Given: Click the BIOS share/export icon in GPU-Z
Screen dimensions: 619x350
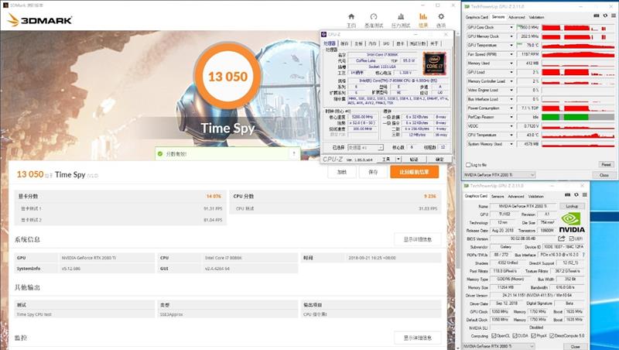Looking at the screenshot, I should point(562,238).
